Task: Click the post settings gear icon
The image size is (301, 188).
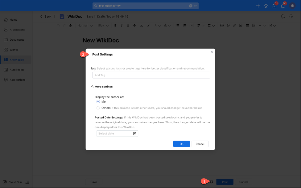Action: [212, 182]
